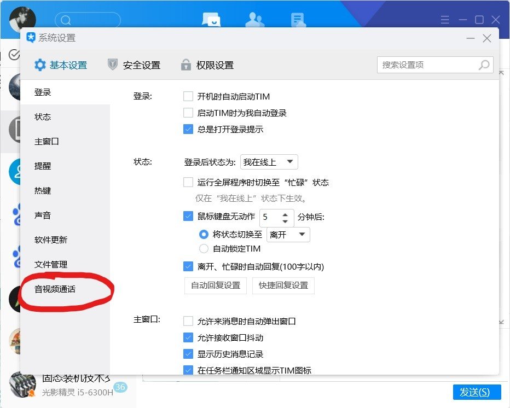Disable 允许接收窗口抖动
Screen dimensions: 510x408
pyautogui.click(x=188, y=337)
